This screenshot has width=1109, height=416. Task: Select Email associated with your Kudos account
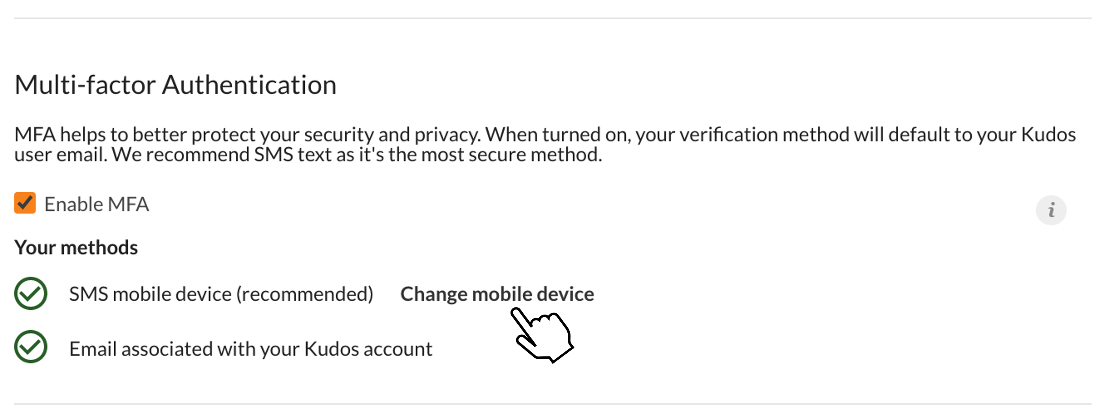[251, 349]
